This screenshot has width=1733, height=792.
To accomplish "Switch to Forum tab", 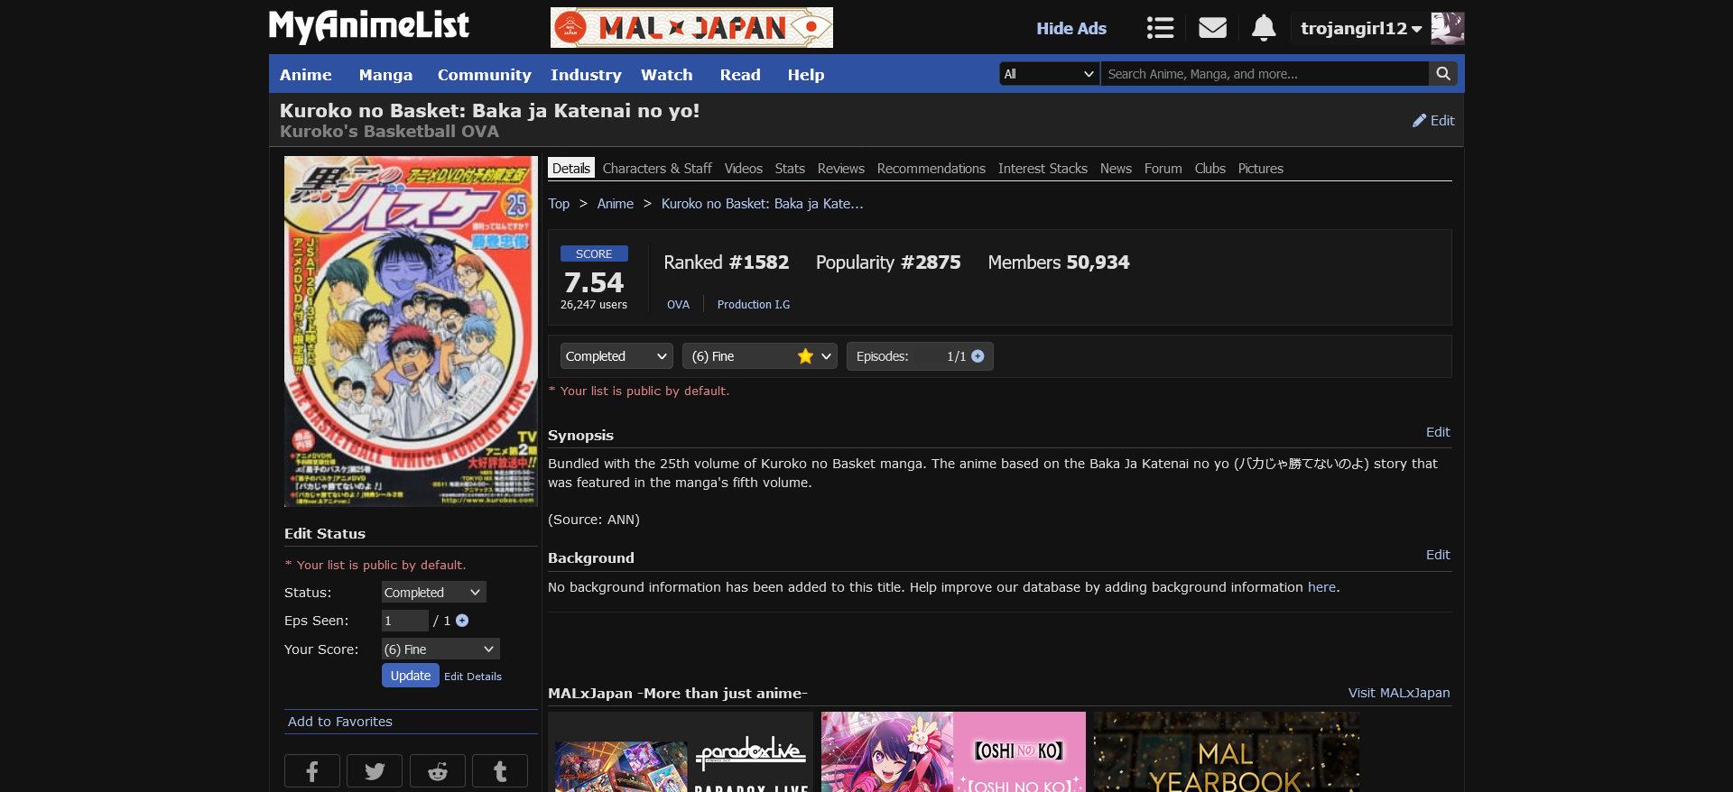I will [x=1163, y=169].
